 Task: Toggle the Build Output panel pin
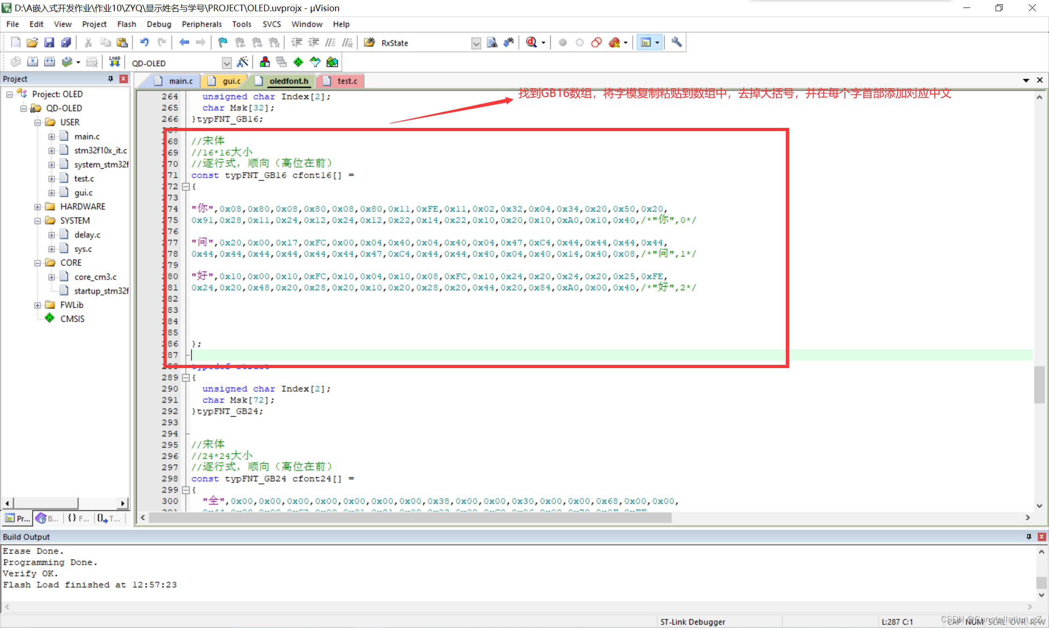click(1029, 537)
